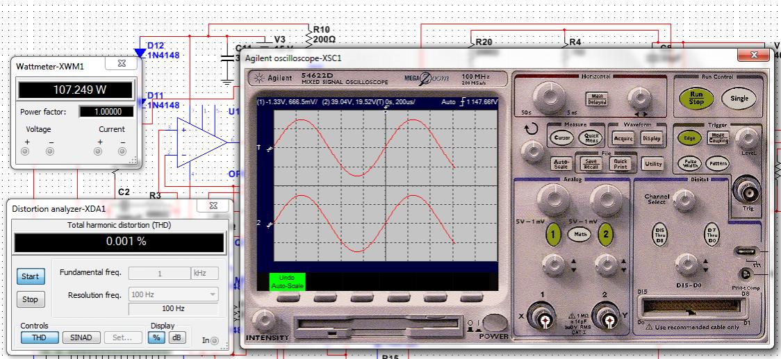Click the Mode Coupling trigger button
The width and height of the screenshot is (781, 359).
click(718, 138)
